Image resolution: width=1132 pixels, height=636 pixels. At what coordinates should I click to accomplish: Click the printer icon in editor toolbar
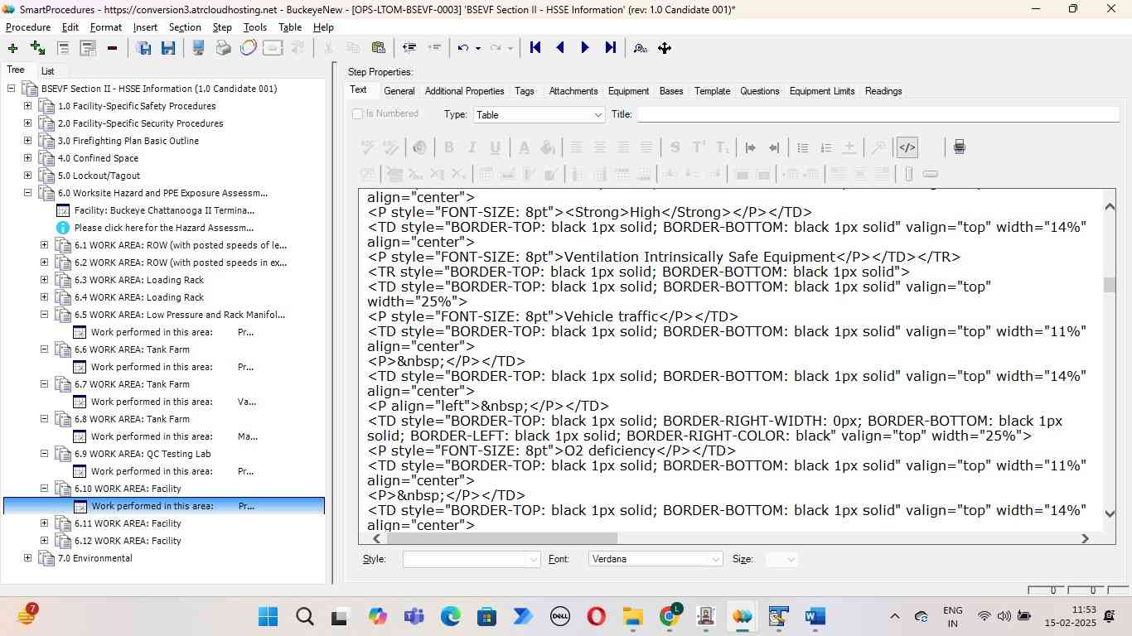pos(959,147)
